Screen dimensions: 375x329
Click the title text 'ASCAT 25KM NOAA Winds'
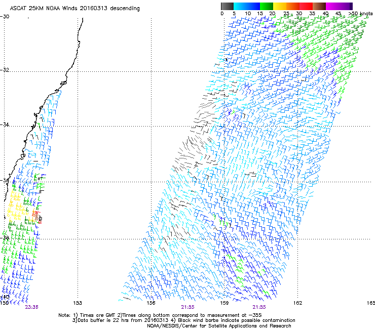point(44,8)
